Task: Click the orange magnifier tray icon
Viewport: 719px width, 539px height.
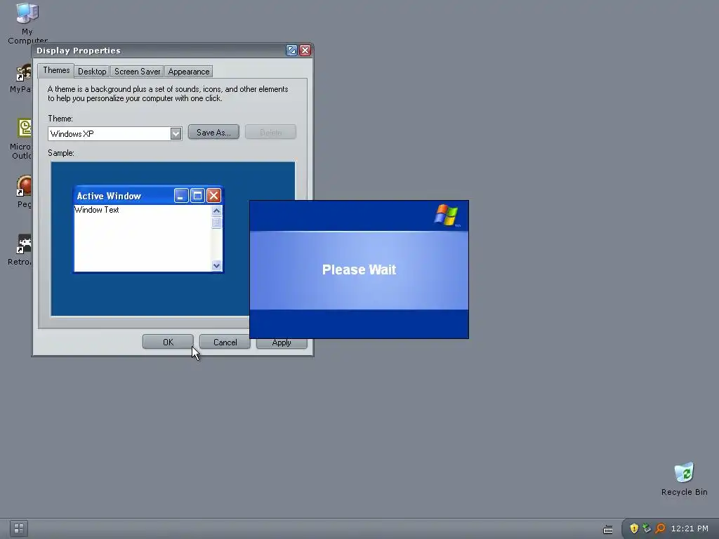Action: 660,528
